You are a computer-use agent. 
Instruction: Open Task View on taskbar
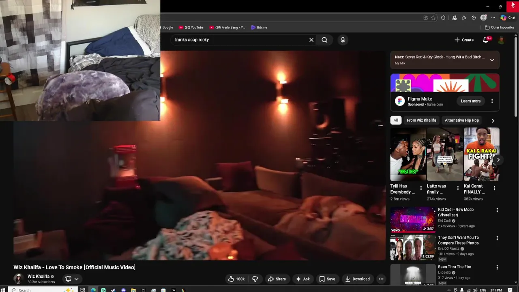click(x=83, y=290)
